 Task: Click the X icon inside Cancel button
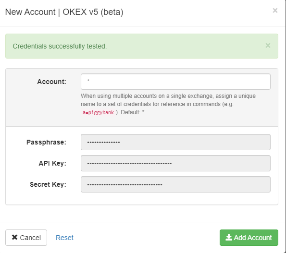coord(14,237)
